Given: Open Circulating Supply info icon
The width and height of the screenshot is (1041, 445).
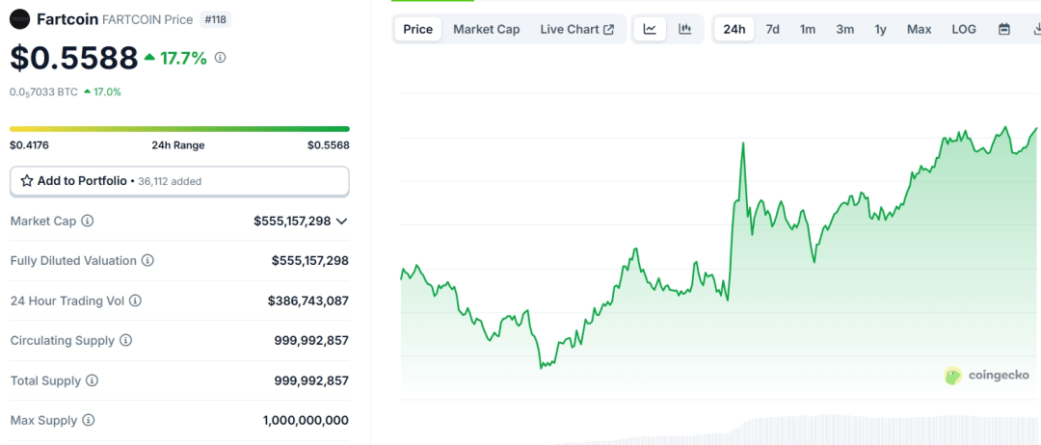Looking at the screenshot, I should (125, 340).
